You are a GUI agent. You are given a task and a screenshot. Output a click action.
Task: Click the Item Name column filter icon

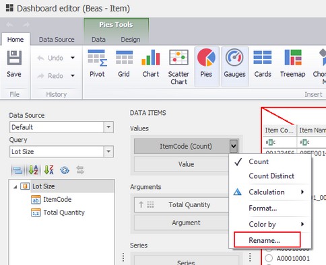pos(304,142)
